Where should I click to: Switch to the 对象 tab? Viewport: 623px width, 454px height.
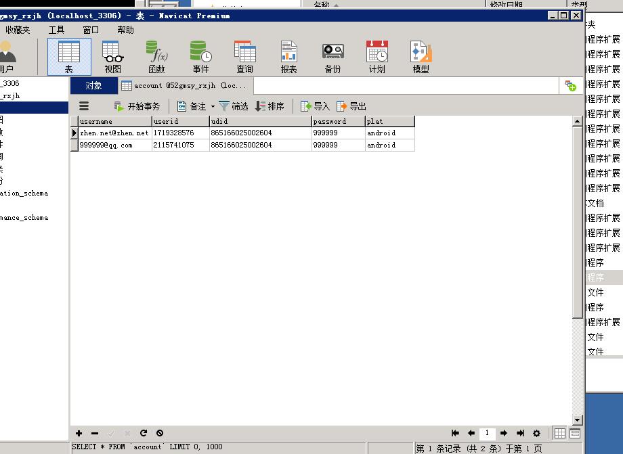pos(93,85)
